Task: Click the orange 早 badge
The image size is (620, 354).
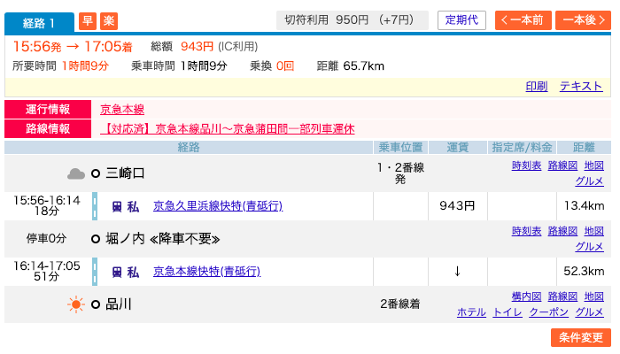Action: click(88, 20)
